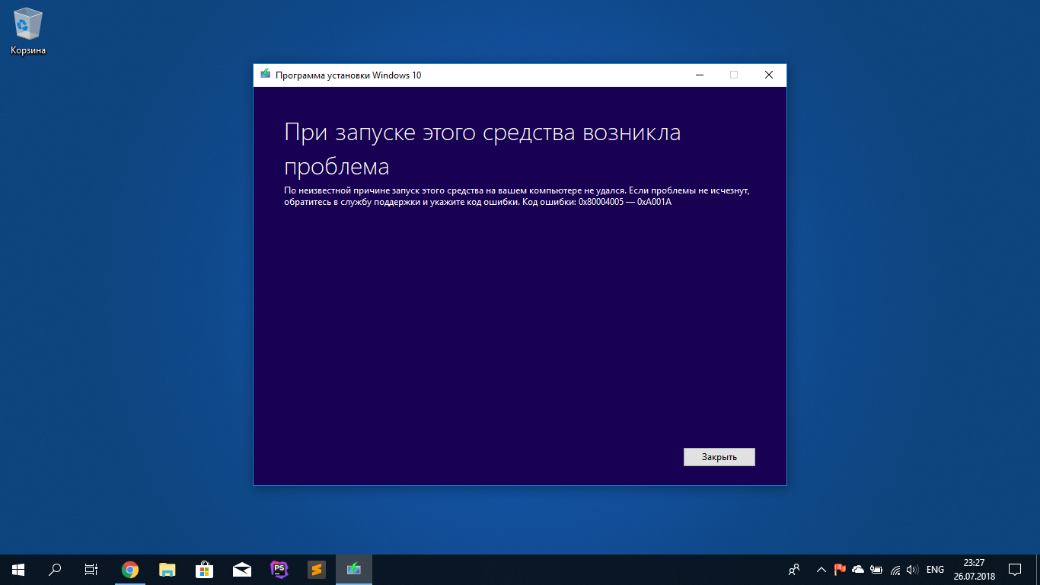Open Task View from the taskbar
Viewport: 1040px width, 585px height.
point(91,569)
